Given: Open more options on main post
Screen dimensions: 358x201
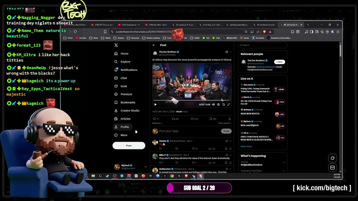Looking at the screenshot, I should [x=230, y=52].
